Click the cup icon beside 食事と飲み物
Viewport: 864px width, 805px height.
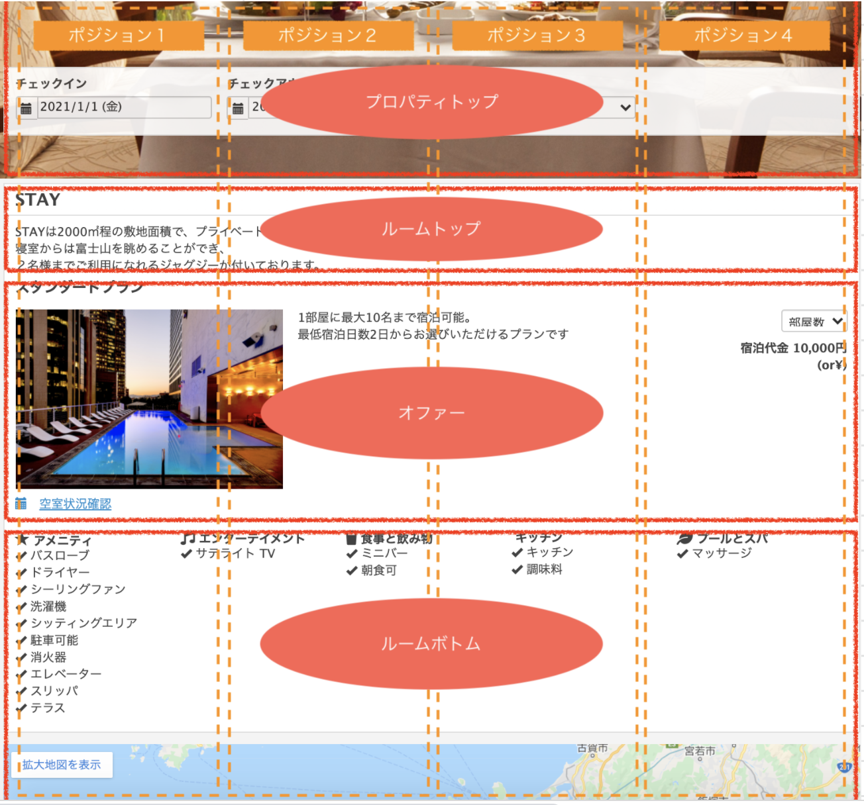(351, 539)
